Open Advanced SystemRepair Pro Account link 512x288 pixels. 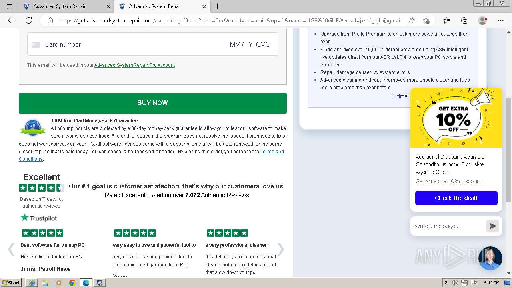coord(134,65)
